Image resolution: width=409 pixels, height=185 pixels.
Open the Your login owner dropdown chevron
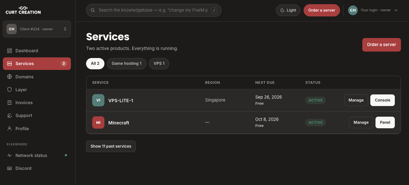[x=396, y=10]
